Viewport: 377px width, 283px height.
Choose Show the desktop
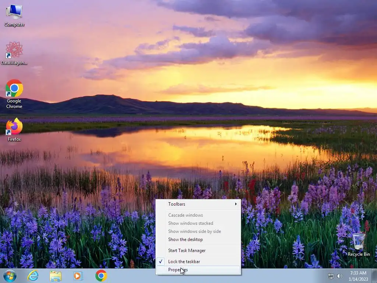tap(198, 240)
